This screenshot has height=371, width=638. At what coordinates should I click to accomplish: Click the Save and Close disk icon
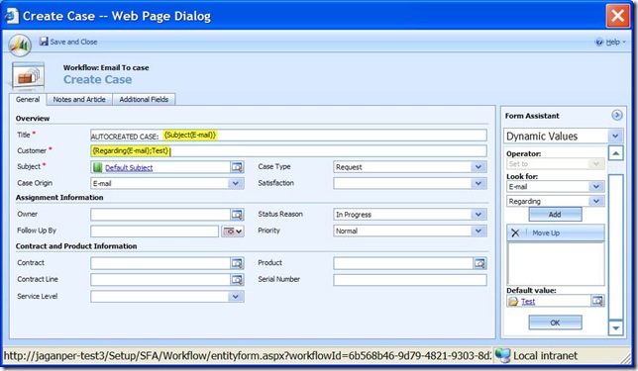(x=44, y=41)
